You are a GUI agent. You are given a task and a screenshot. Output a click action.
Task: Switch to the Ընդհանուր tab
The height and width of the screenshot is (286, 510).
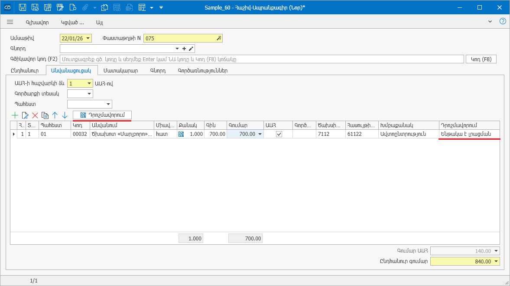point(25,70)
